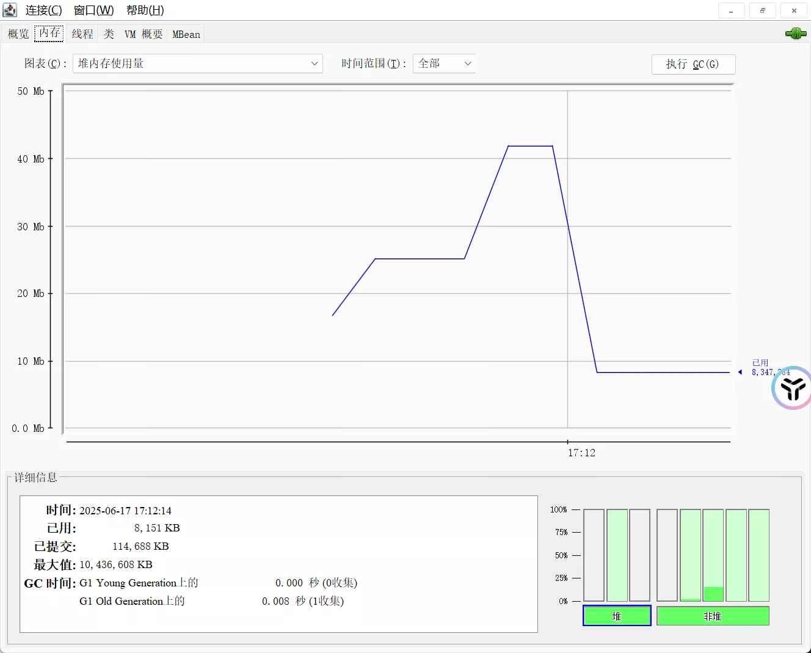Select the first heap memory pool bar
Screen dimensions: 811x653
594,555
